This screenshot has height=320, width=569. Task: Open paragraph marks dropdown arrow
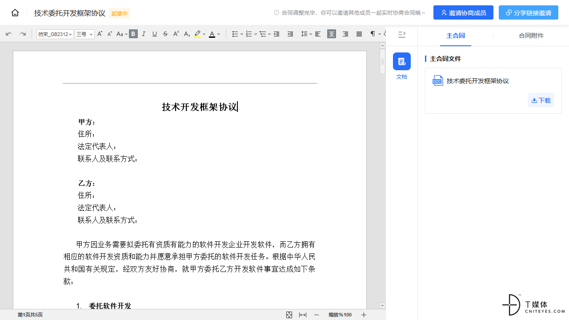(x=380, y=34)
